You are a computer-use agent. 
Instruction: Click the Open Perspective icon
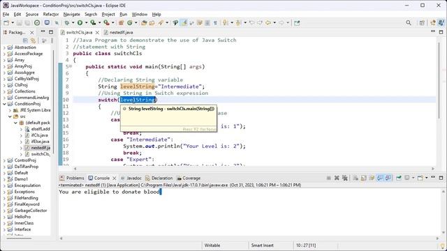(x=422, y=23)
